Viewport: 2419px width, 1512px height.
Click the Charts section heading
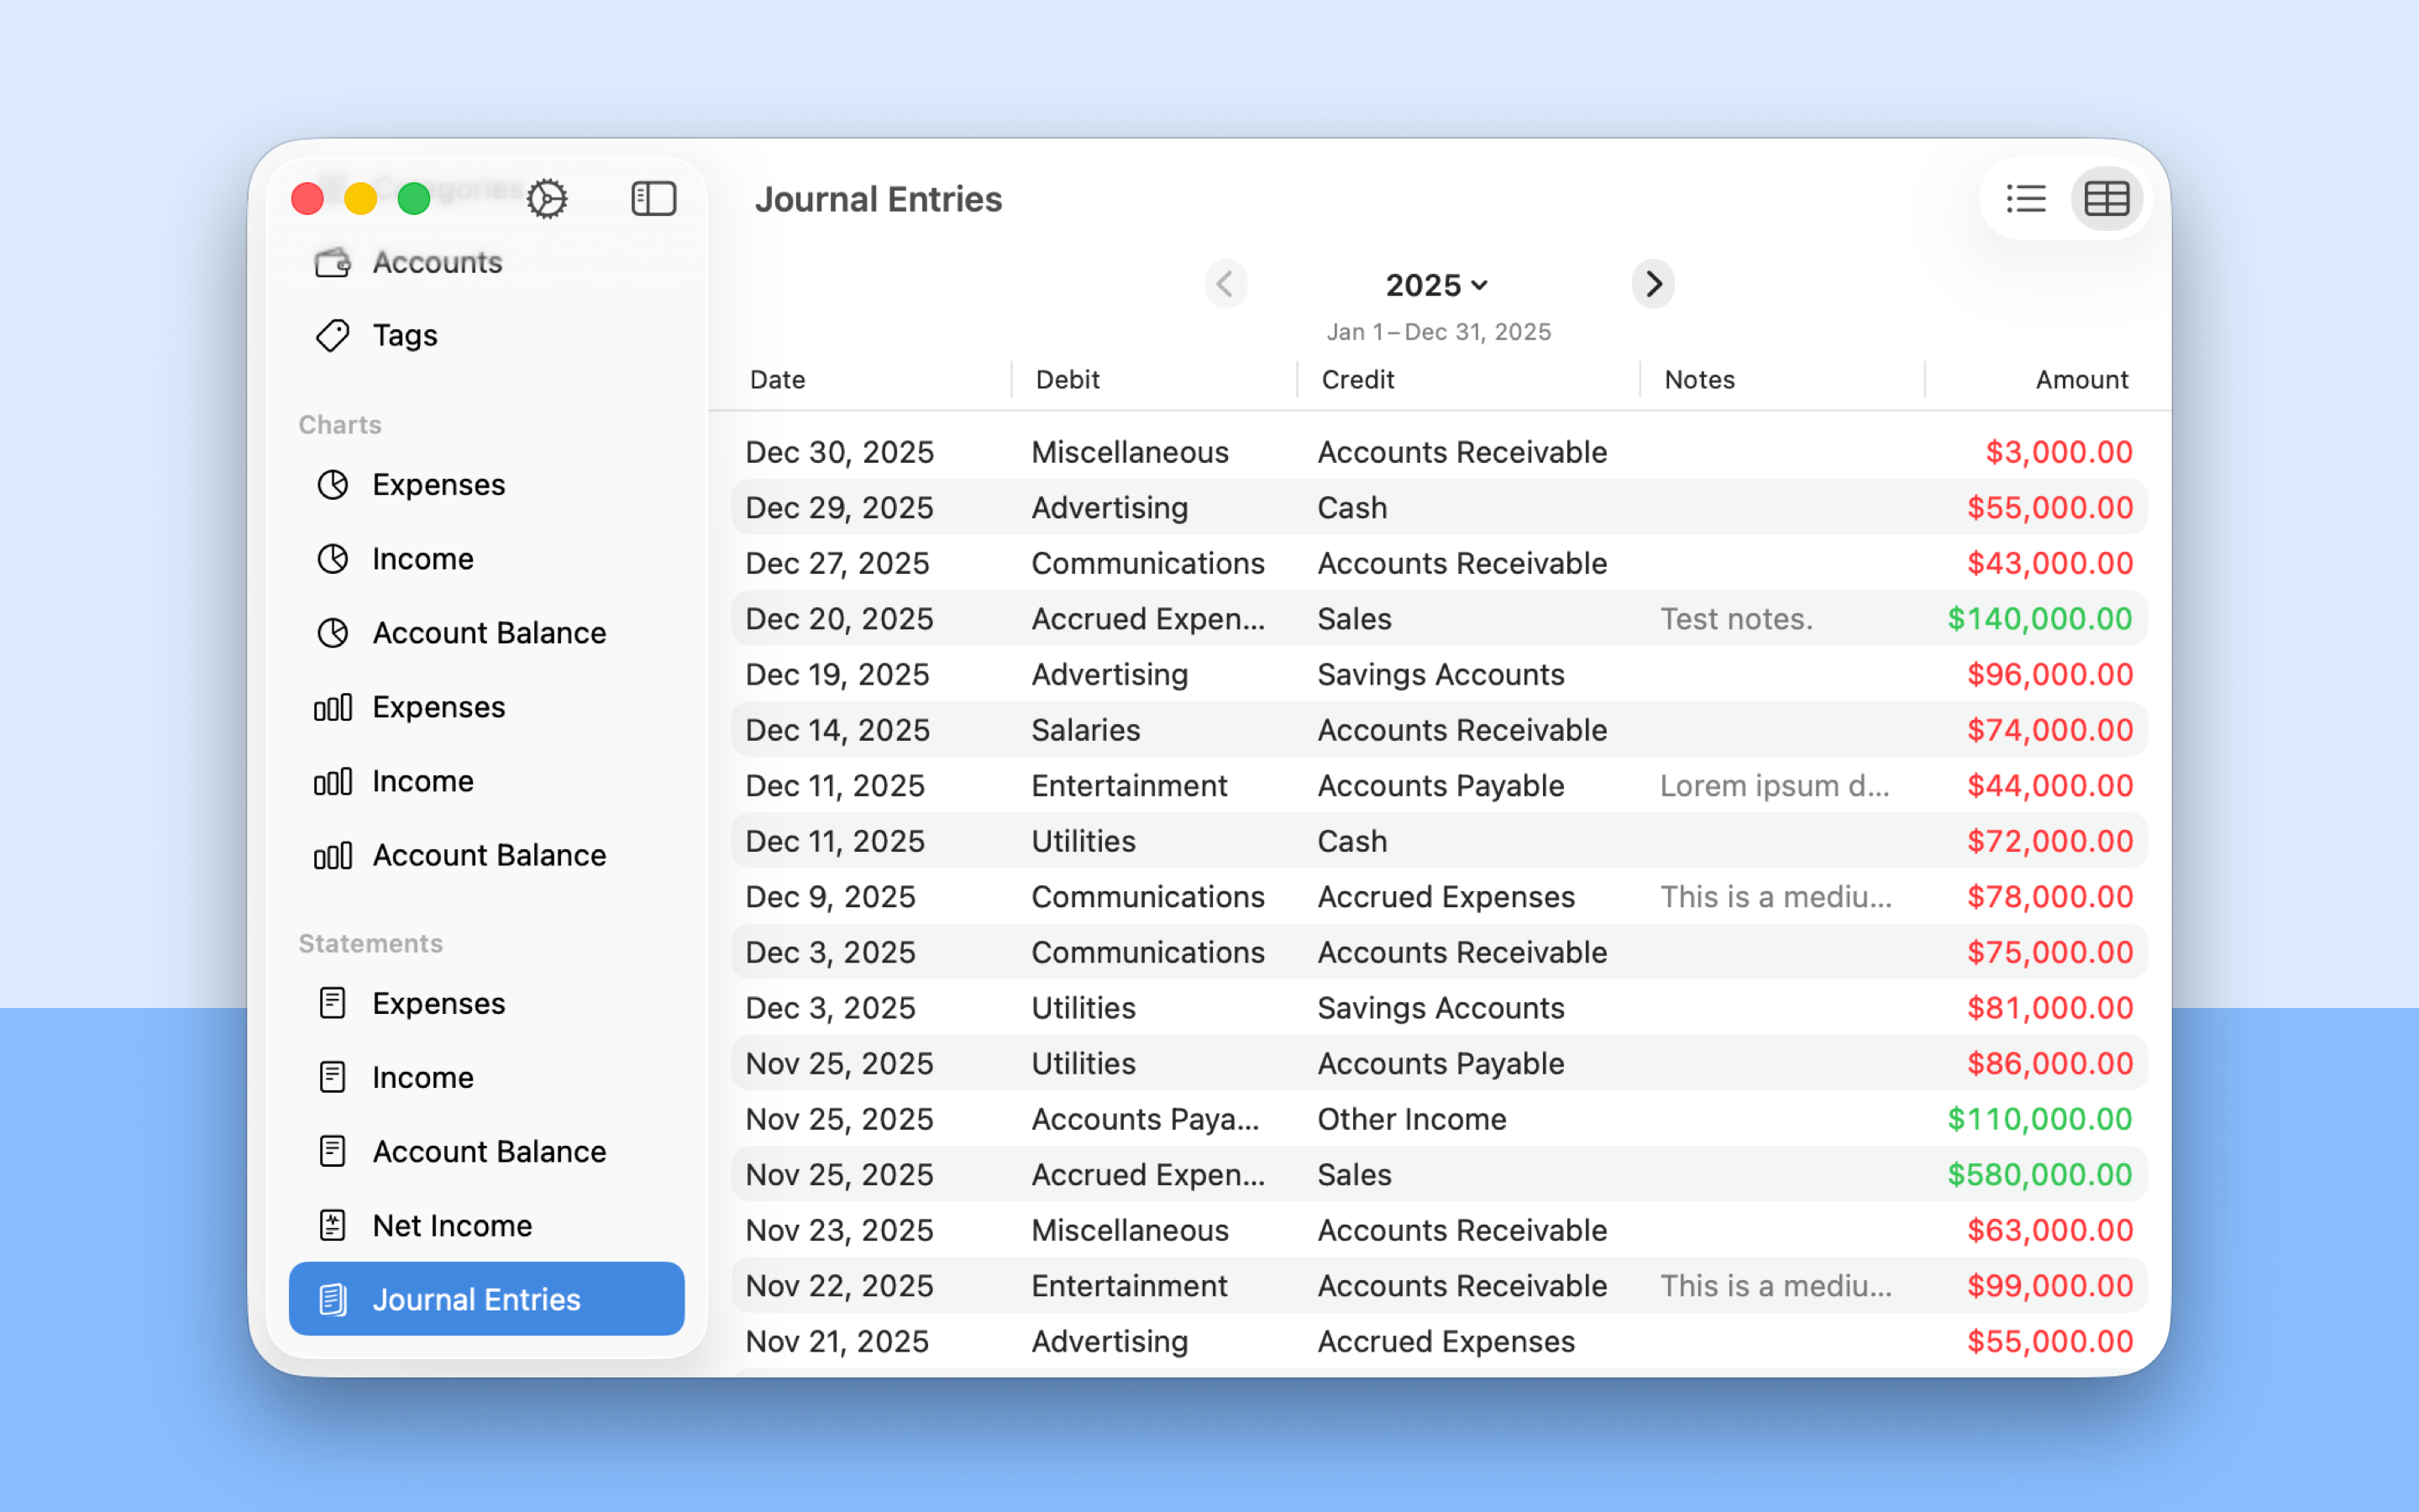(340, 425)
